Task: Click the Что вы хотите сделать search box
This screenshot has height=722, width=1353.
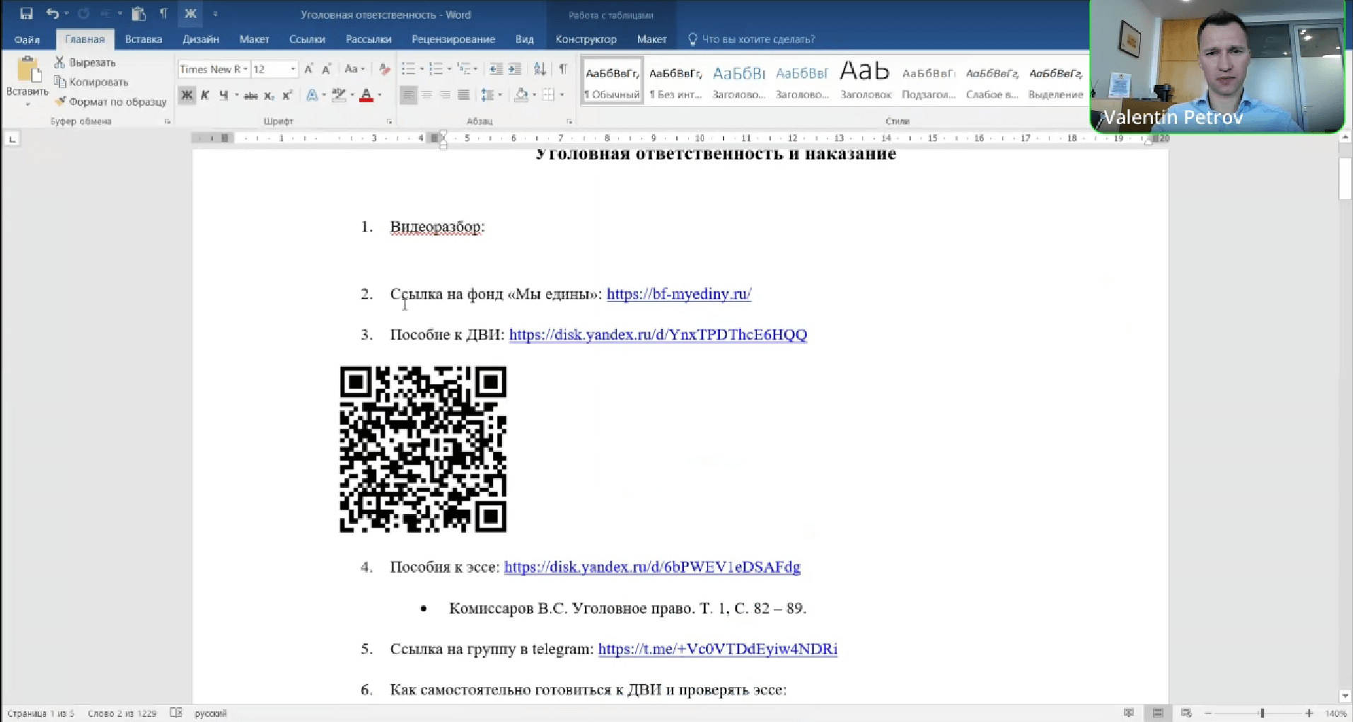Action: click(x=752, y=40)
